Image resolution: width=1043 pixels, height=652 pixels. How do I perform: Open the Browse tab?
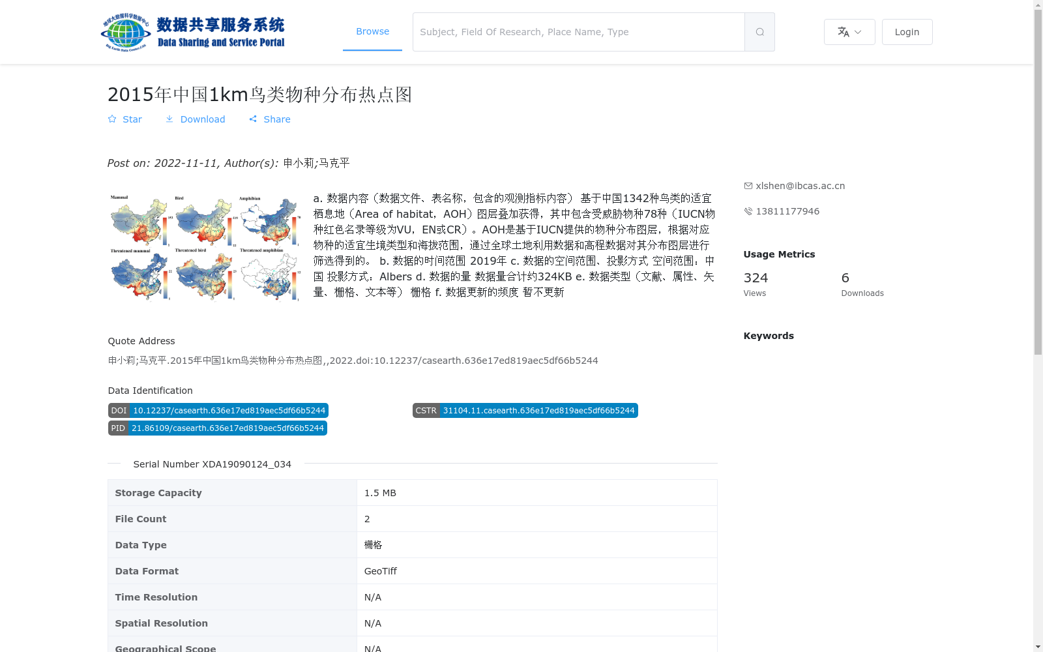click(x=372, y=31)
